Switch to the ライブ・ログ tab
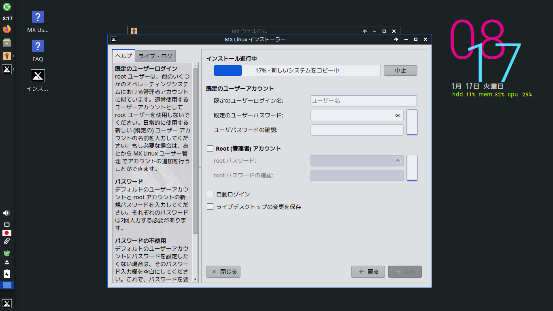This screenshot has width=553, height=311. (155, 56)
